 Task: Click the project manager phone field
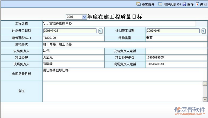tap(176, 57)
